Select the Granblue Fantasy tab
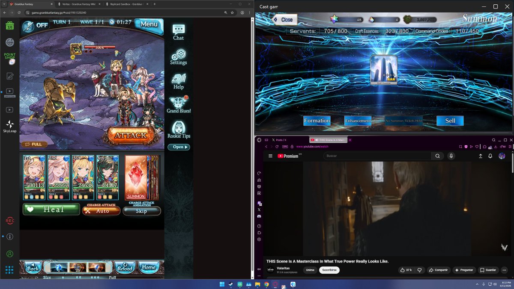 (31, 4)
